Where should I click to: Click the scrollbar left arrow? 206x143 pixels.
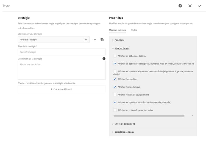click(113, 116)
